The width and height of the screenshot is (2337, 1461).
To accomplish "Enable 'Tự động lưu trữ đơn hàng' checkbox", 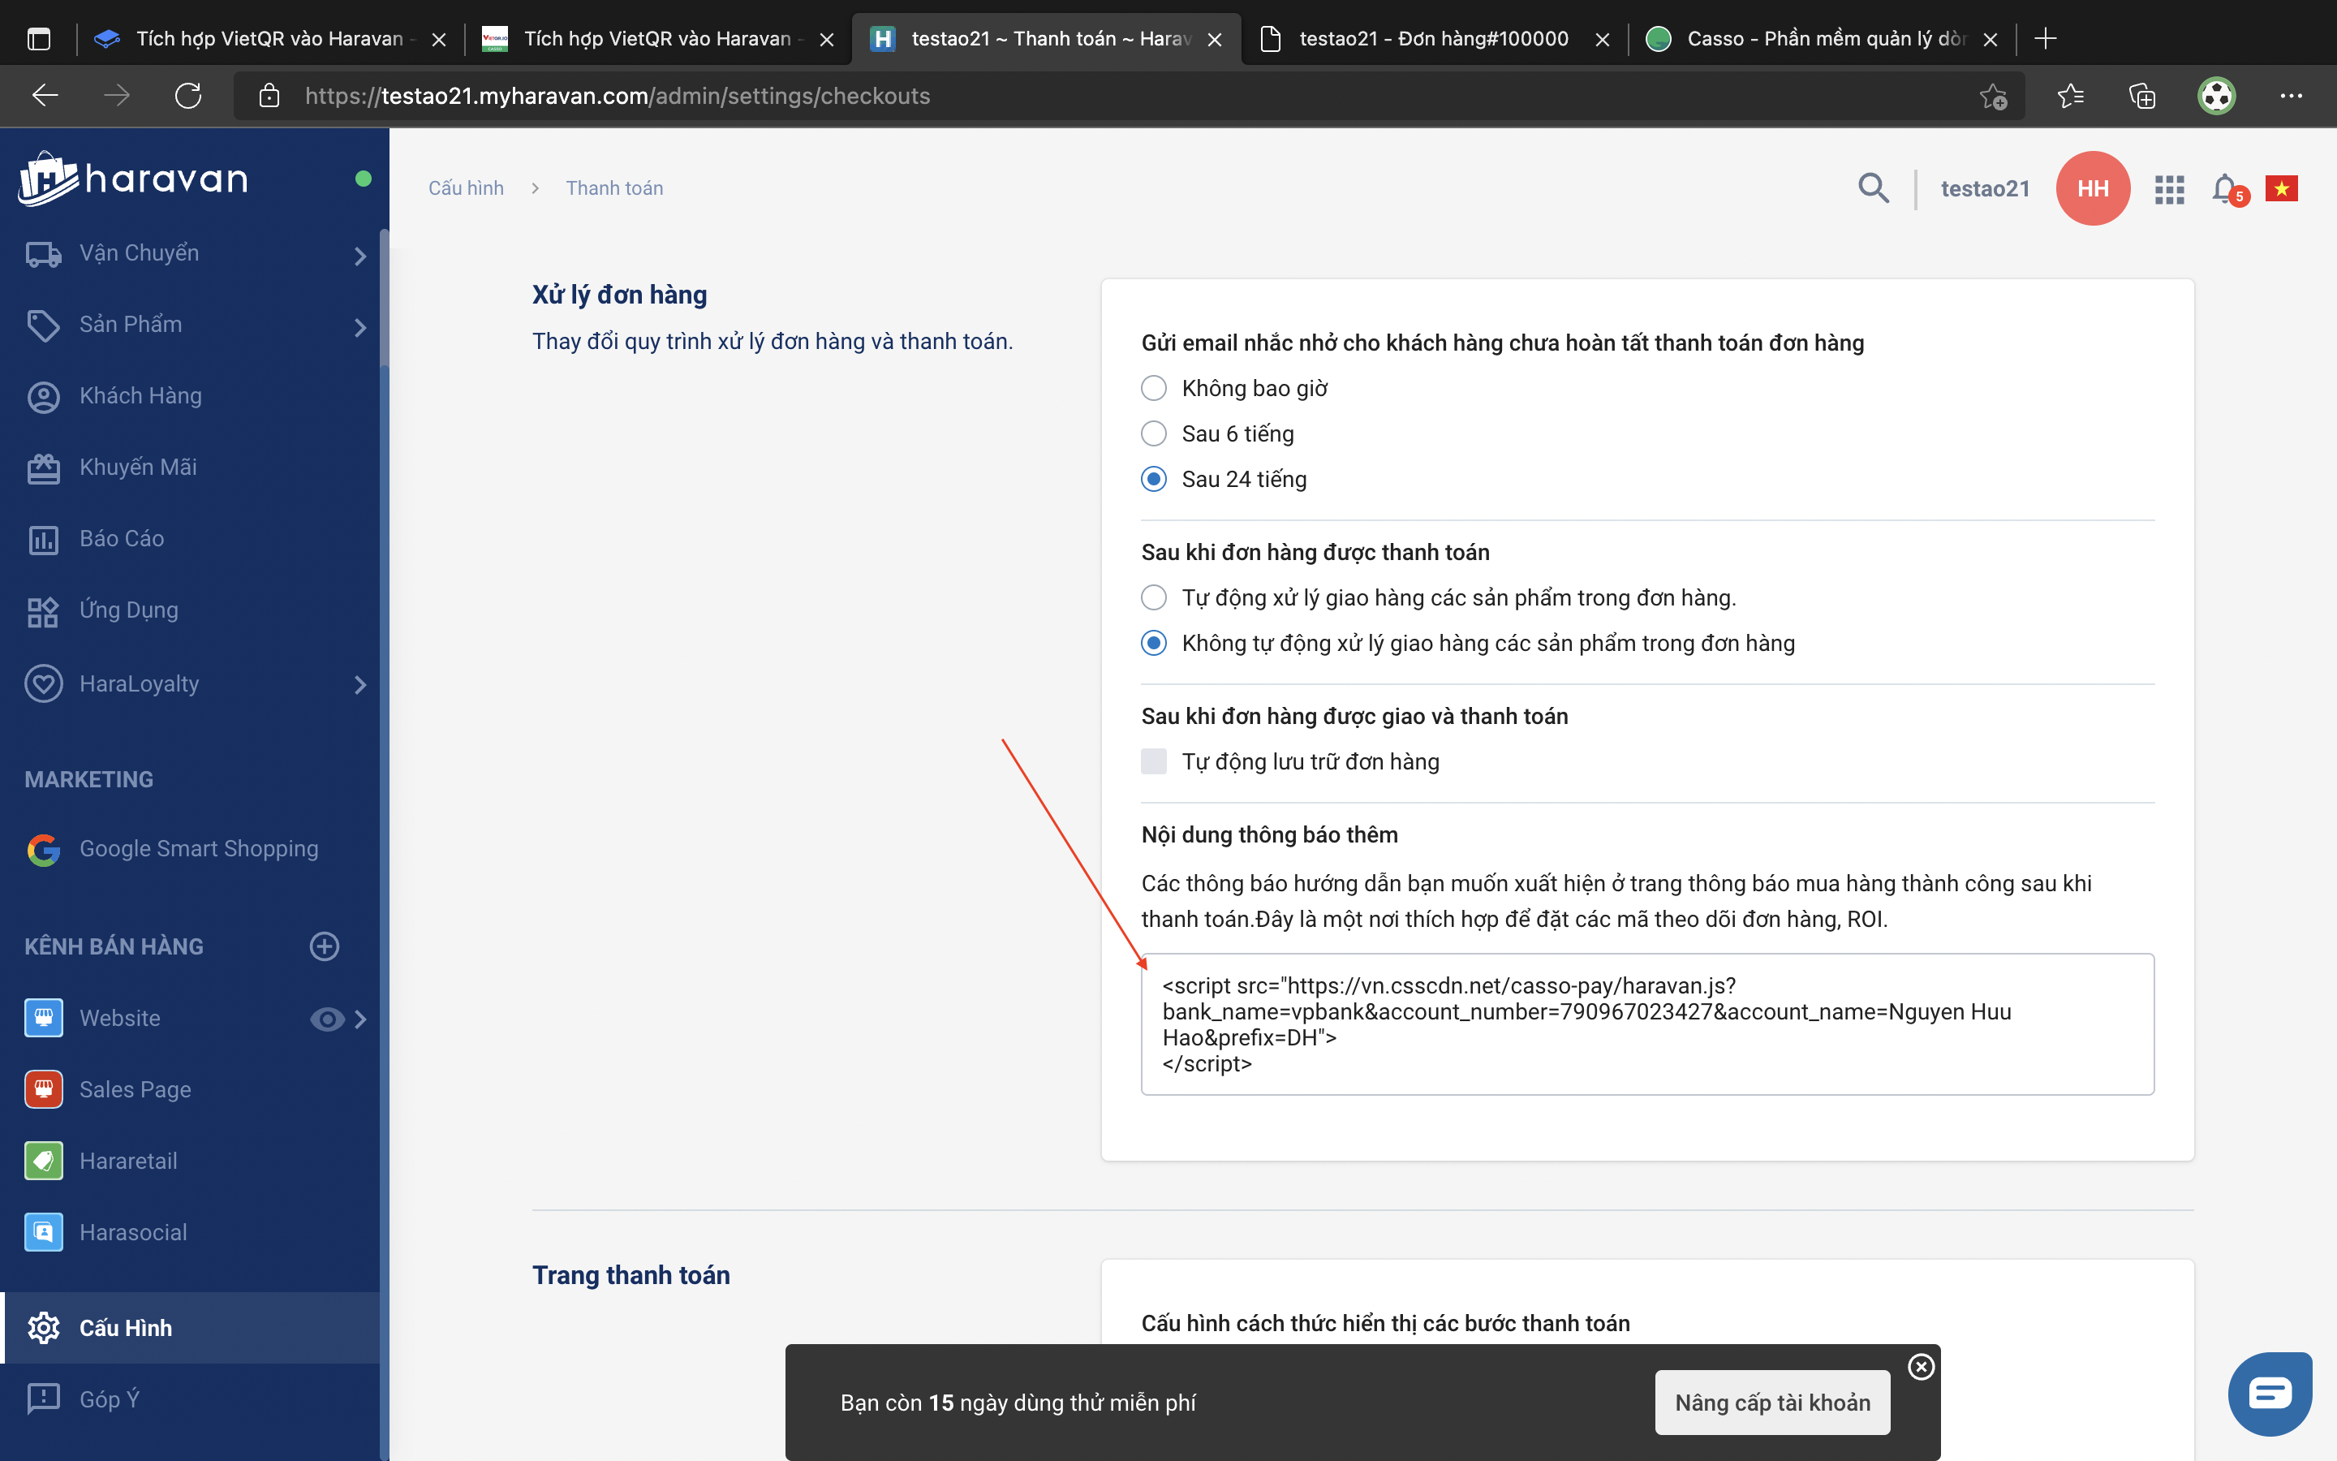I will [x=1154, y=761].
